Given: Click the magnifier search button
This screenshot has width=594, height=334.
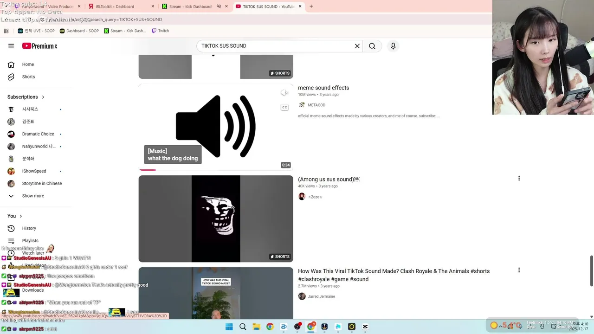Looking at the screenshot, I should pos(372,46).
